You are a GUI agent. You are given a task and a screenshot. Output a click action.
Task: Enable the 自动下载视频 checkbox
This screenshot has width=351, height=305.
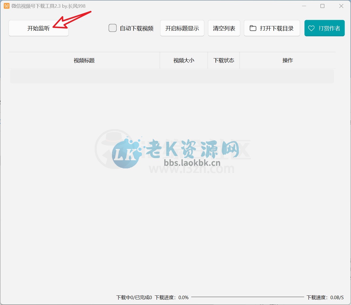113,28
